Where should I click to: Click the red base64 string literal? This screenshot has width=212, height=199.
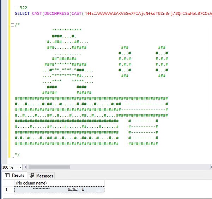click(148, 13)
